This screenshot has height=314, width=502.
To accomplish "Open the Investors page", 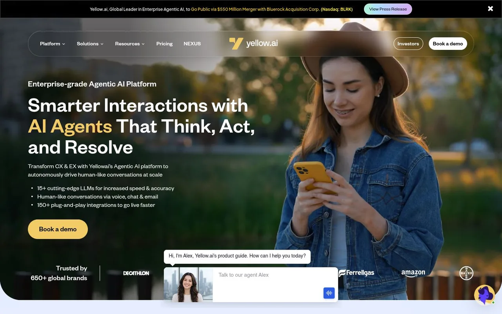I will click(x=408, y=44).
